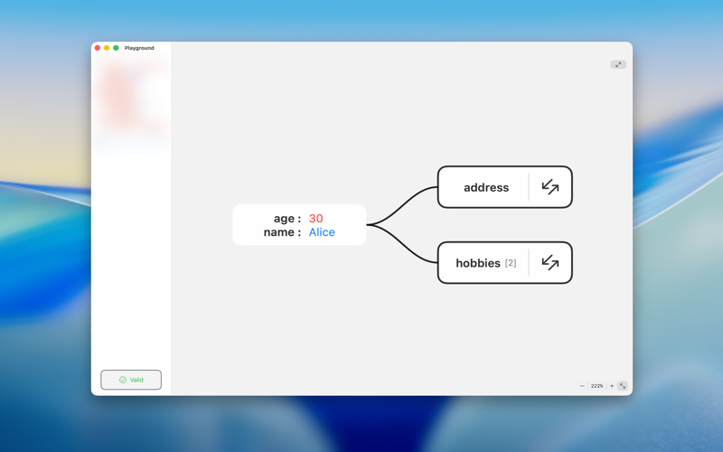This screenshot has width=723, height=452.
Task: Expand the hobbies node arrows icon
Action: coord(549,263)
